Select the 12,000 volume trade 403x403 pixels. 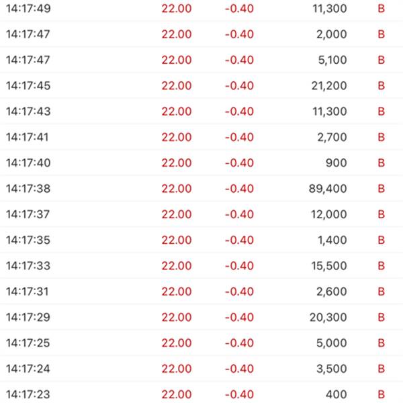(x=201, y=214)
